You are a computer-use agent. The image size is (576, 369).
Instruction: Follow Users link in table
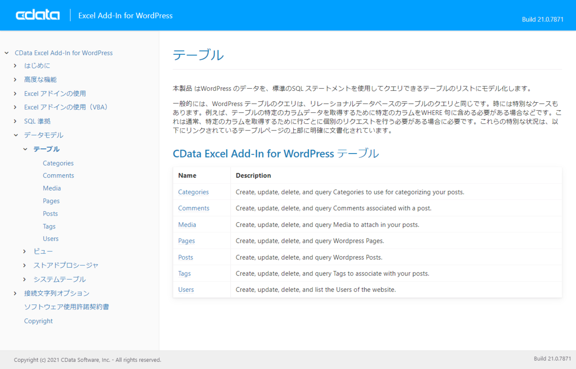point(186,290)
